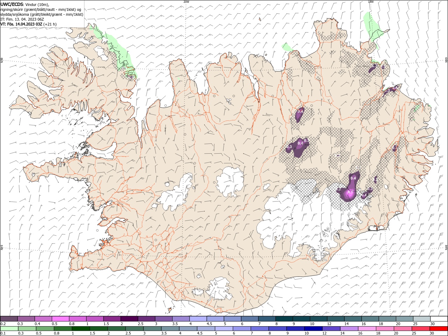Pick snow-scale swatch between 0.3 and 0.4
The image size is (448, 336).
tap(26, 319)
